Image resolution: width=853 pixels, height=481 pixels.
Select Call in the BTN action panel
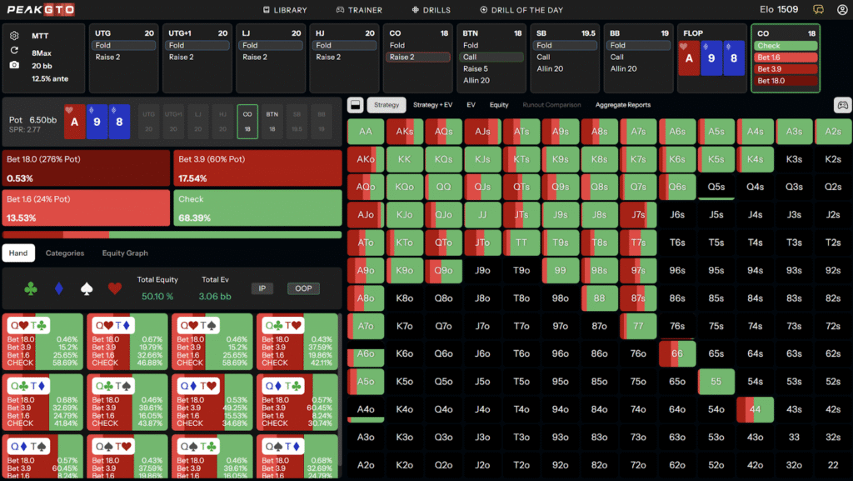click(491, 58)
